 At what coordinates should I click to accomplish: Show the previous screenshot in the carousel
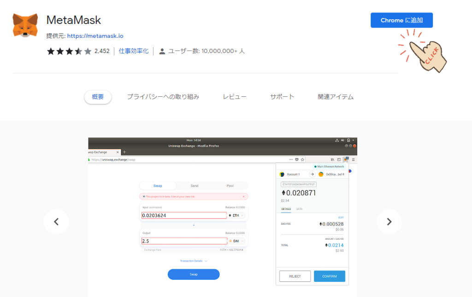(56, 222)
